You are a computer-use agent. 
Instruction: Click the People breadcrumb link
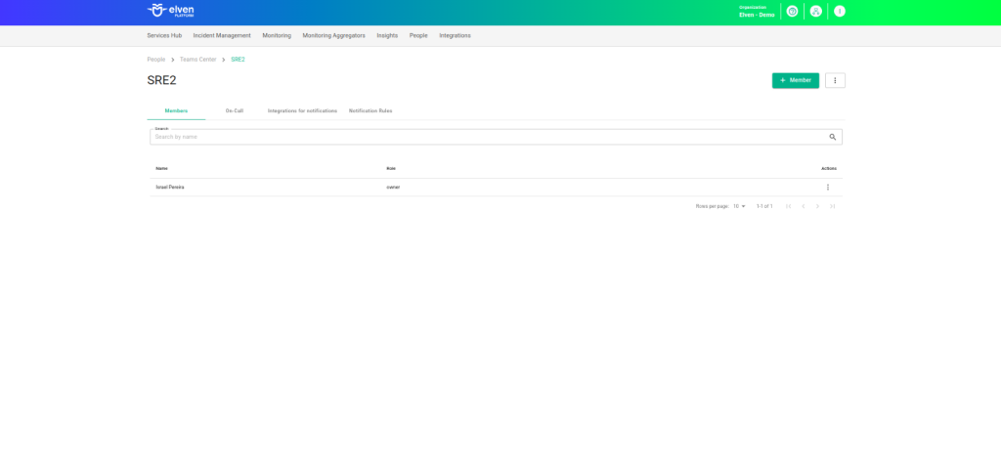pos(156,60)
